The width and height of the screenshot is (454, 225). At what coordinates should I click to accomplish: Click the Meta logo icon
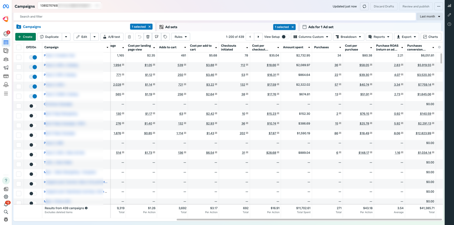[x=6, y=6]
